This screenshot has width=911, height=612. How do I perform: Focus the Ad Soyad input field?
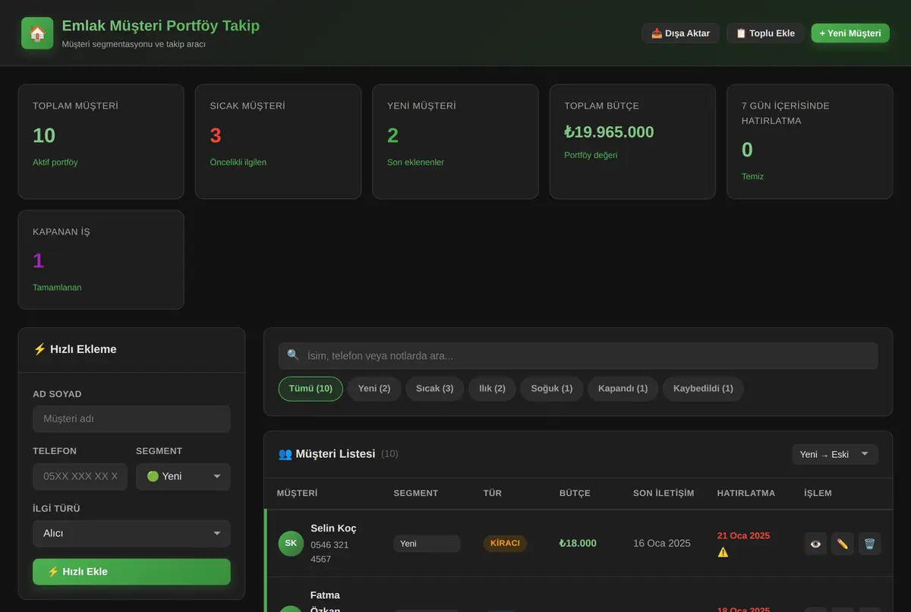click(131, 419)
